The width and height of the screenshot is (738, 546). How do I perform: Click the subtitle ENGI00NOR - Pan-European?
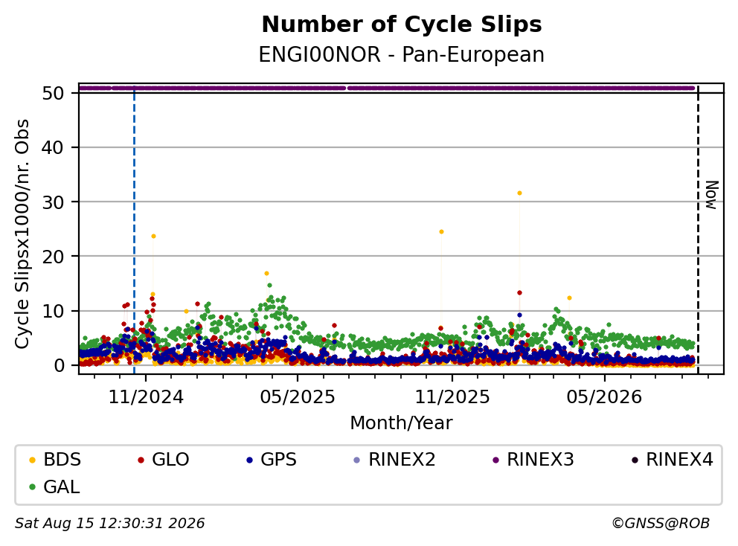pyautogui.click(x=402, y=54)
